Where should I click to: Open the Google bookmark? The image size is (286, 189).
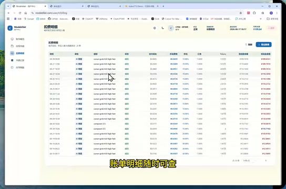pos(29,19)
